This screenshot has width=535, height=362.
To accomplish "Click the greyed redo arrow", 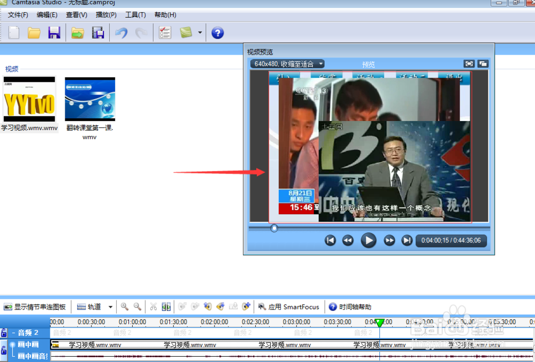I will pyautogui.click(x=141, y=33).
